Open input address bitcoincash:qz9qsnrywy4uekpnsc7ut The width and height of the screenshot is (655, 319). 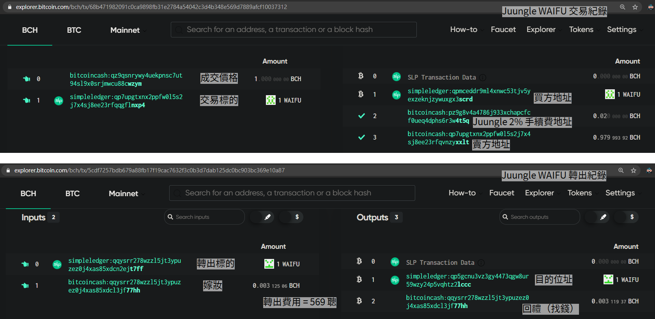tap(126, 80)
